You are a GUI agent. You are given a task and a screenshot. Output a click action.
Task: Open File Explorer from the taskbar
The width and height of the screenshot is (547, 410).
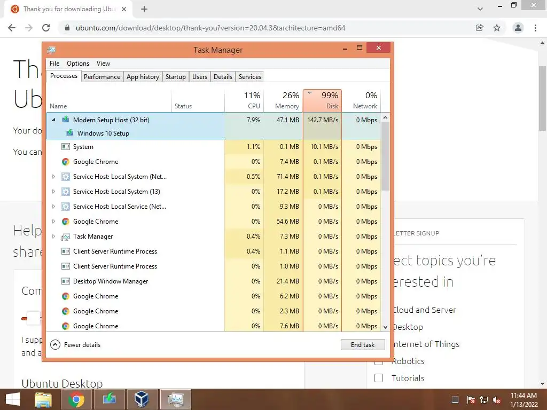pyautogui.click(x=43, y=399)
